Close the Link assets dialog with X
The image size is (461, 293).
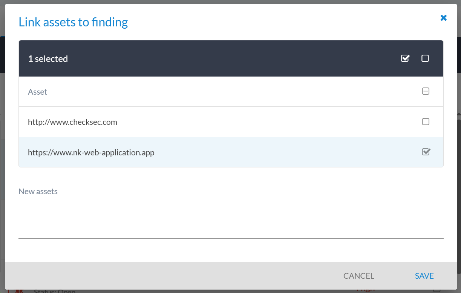point(444,18)
